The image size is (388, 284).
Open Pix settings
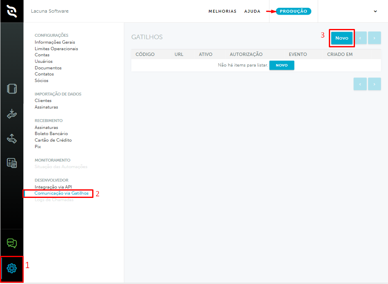pyautogui.click(x=38, y=146)
